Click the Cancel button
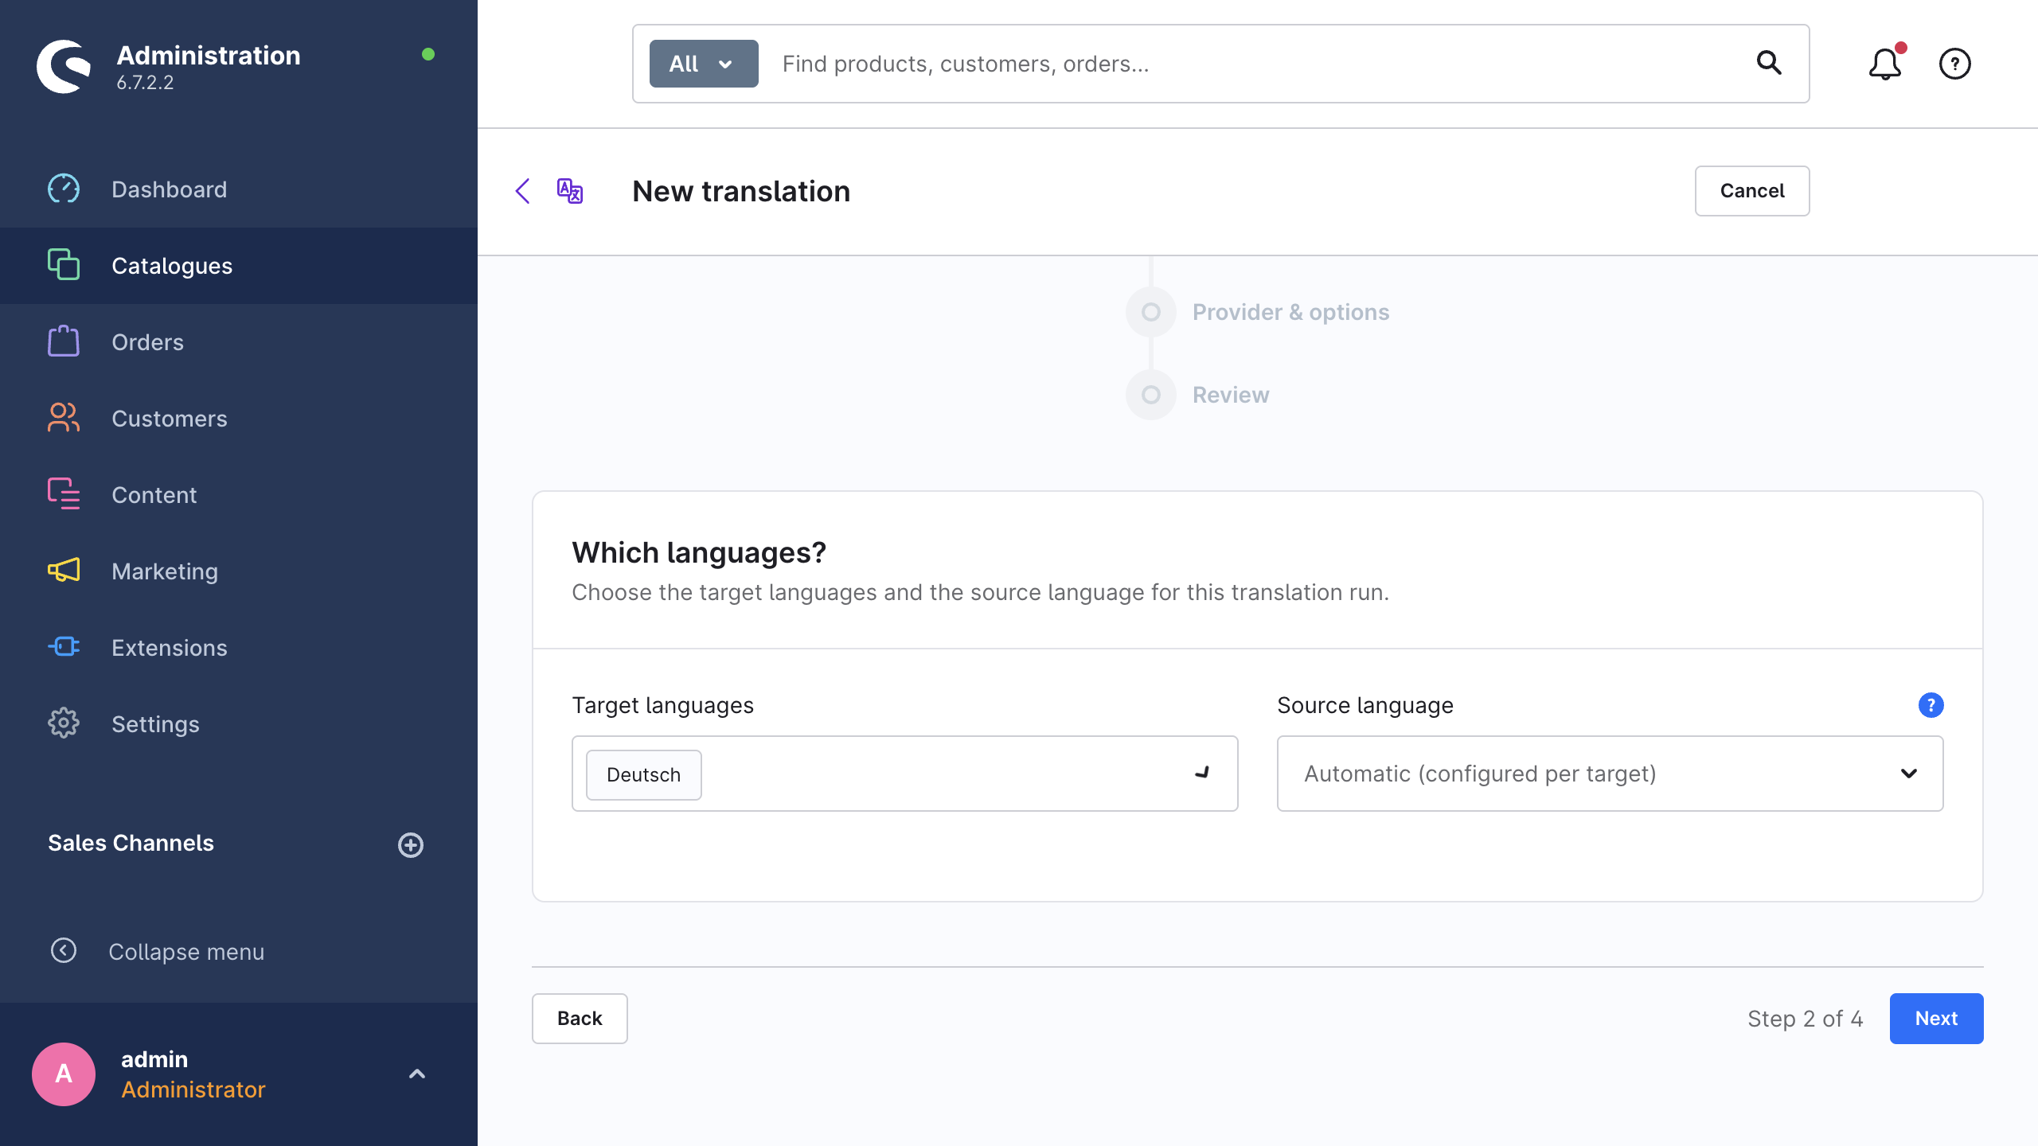 pyautogui.click(x=1752, y=191)
